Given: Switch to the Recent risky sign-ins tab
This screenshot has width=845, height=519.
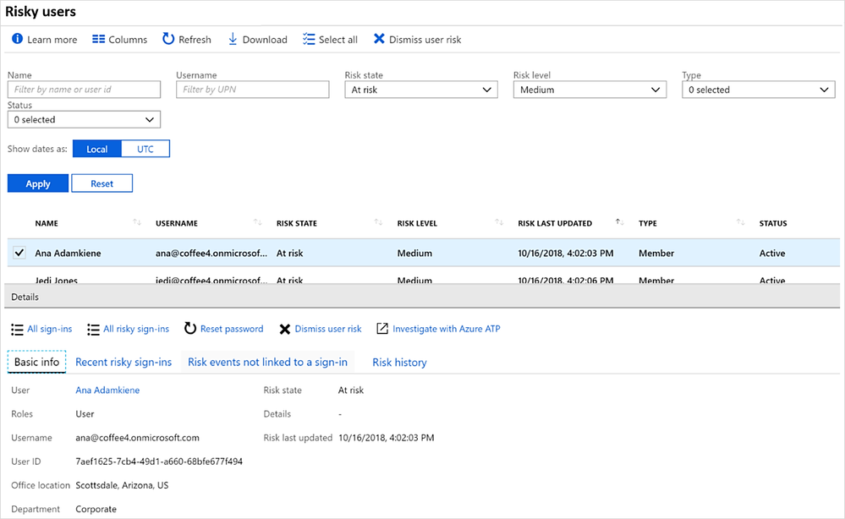Looking at the screenshot, I should [x=123, y=362].
